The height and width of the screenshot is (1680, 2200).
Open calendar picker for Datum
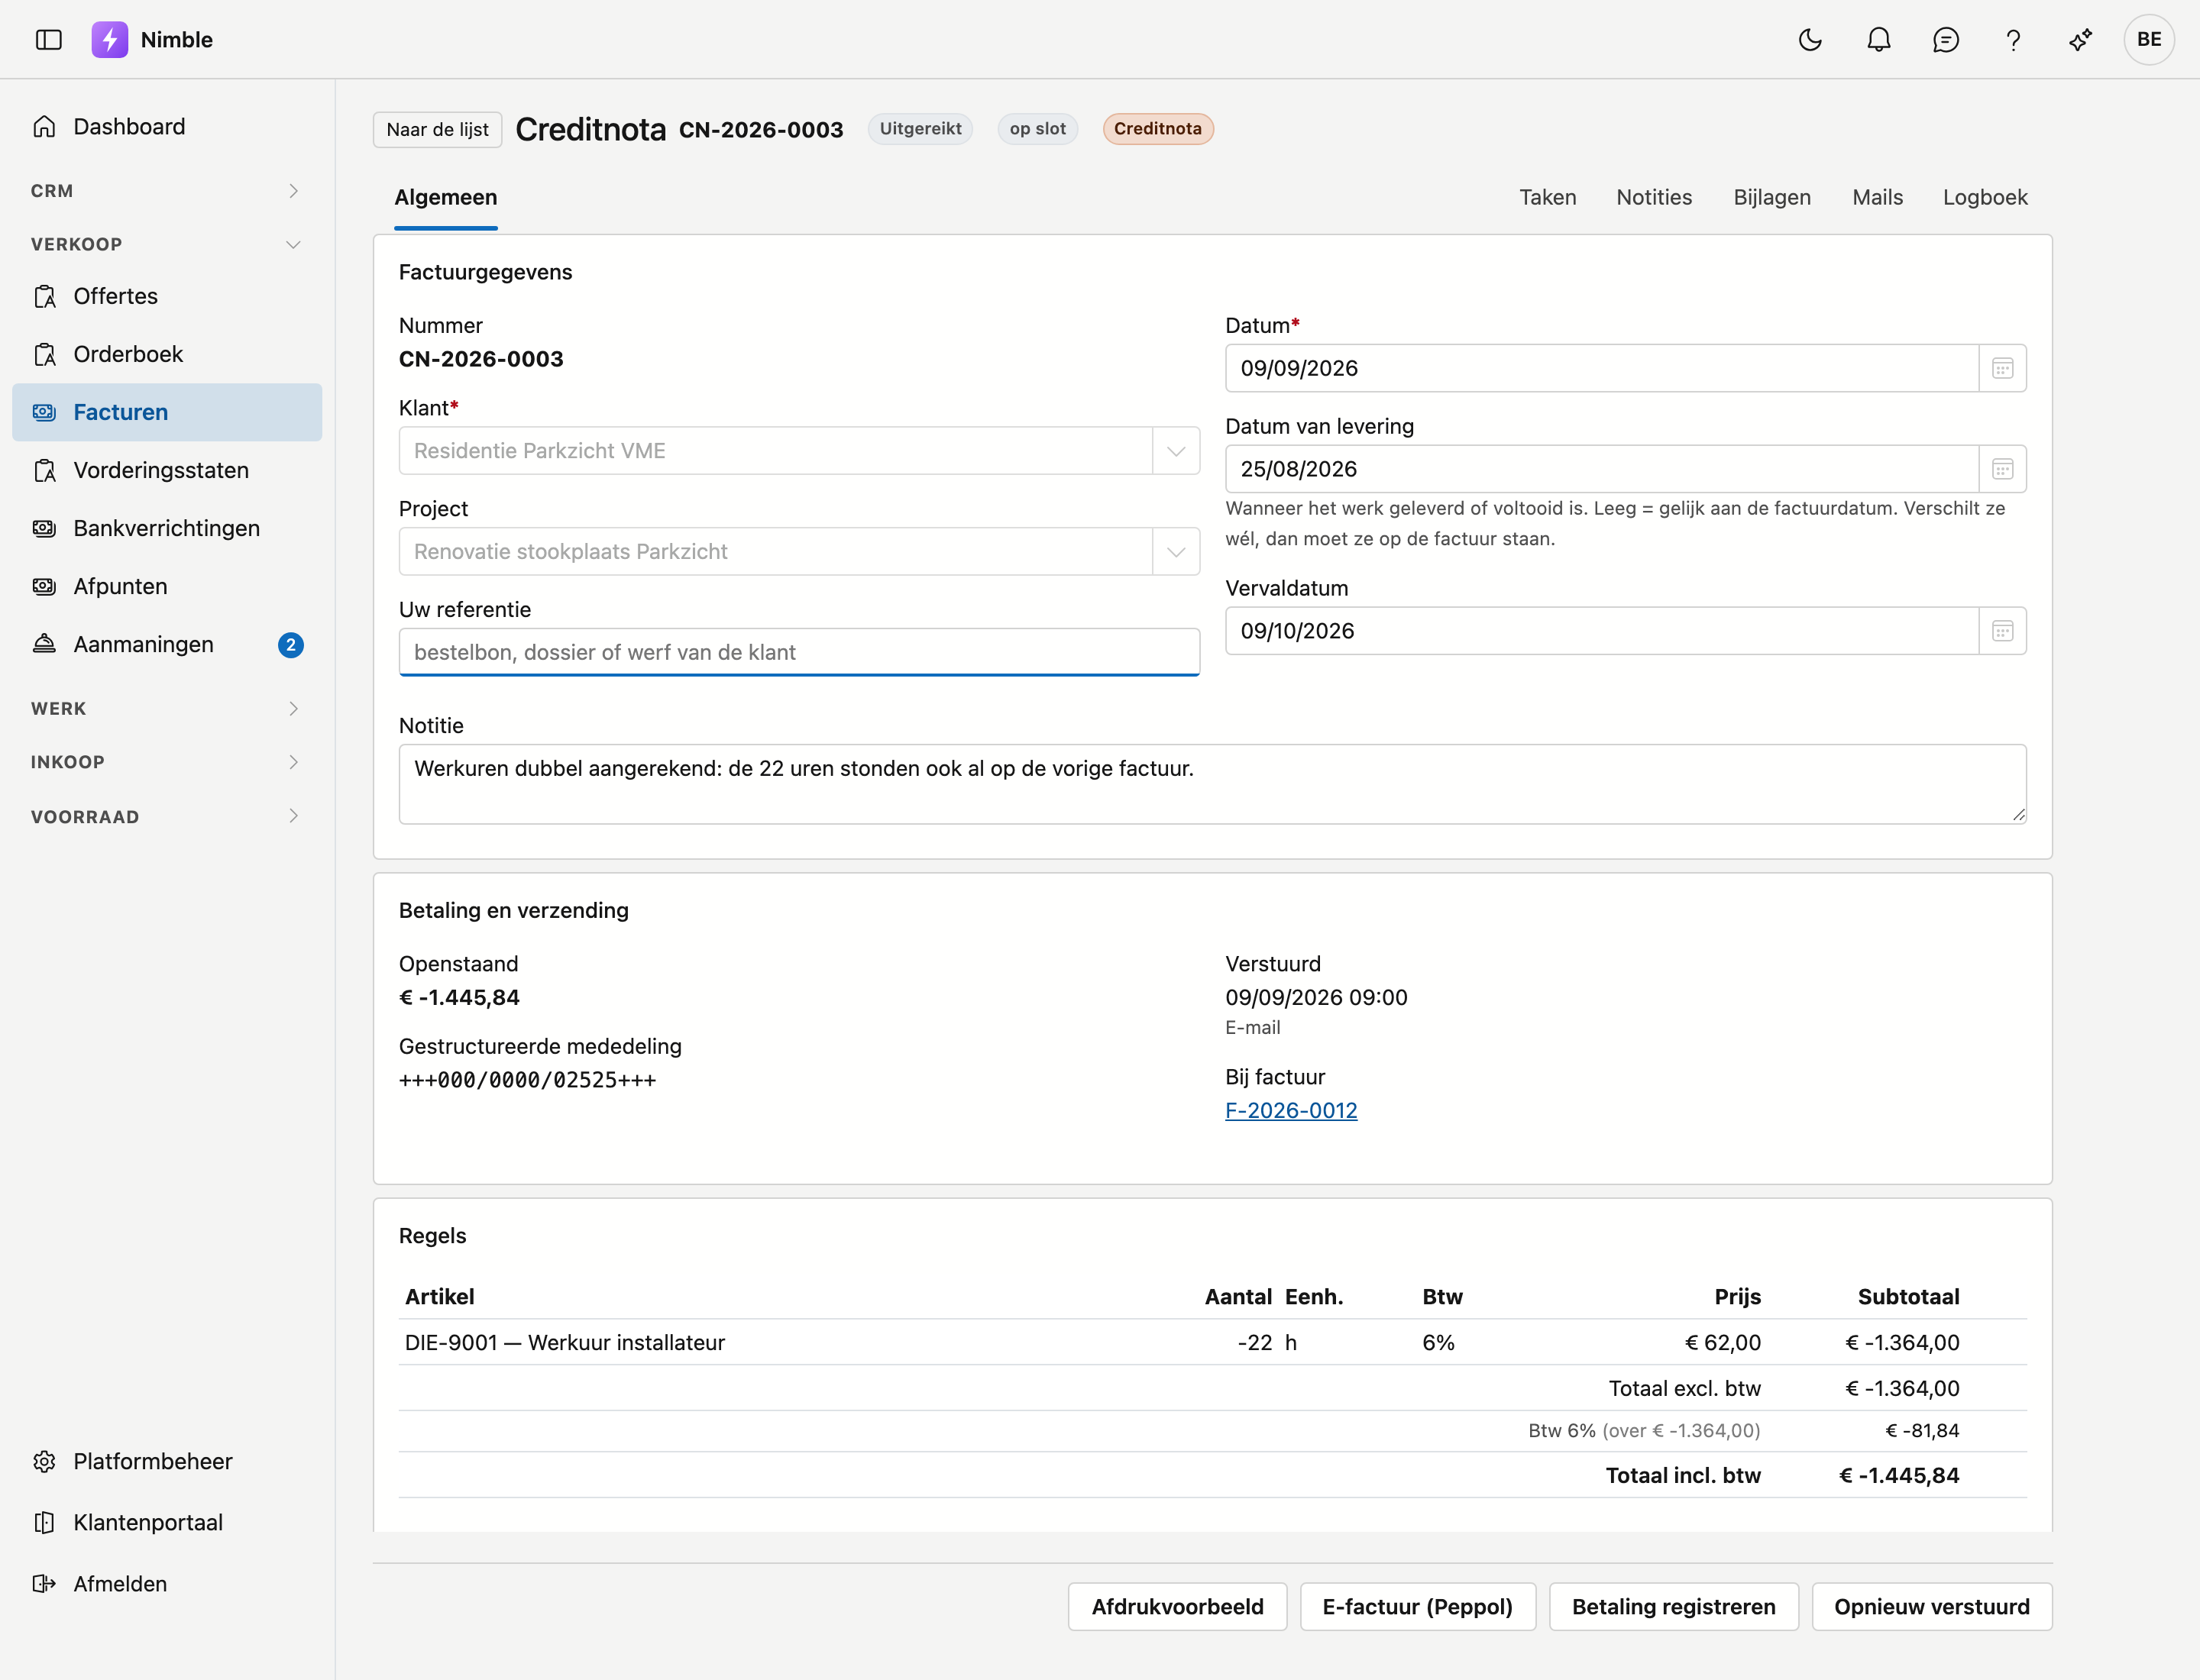coord(2002,368)
